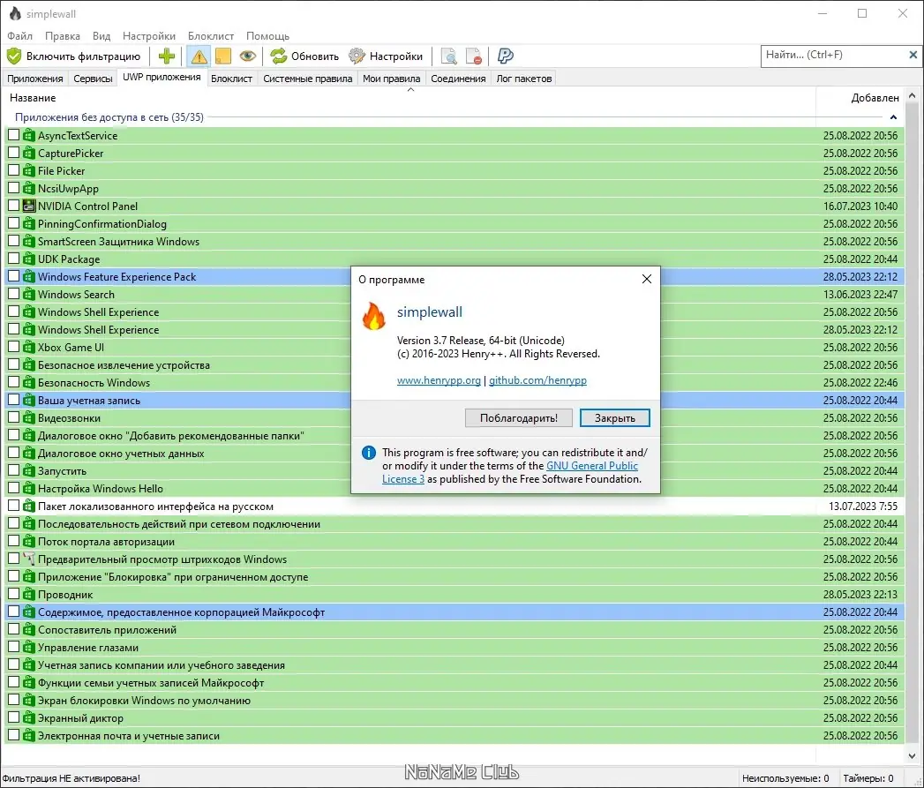Viewport: 924px width, 788px height.
Task: Check the CapturePicker checkbox
Action: [13, 153]
